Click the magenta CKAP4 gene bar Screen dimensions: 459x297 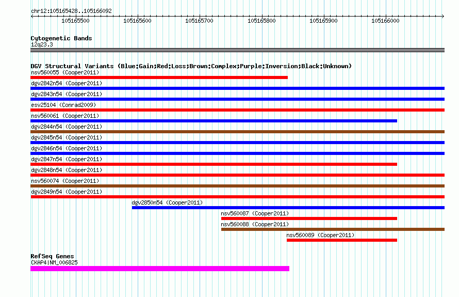(160, 269)
